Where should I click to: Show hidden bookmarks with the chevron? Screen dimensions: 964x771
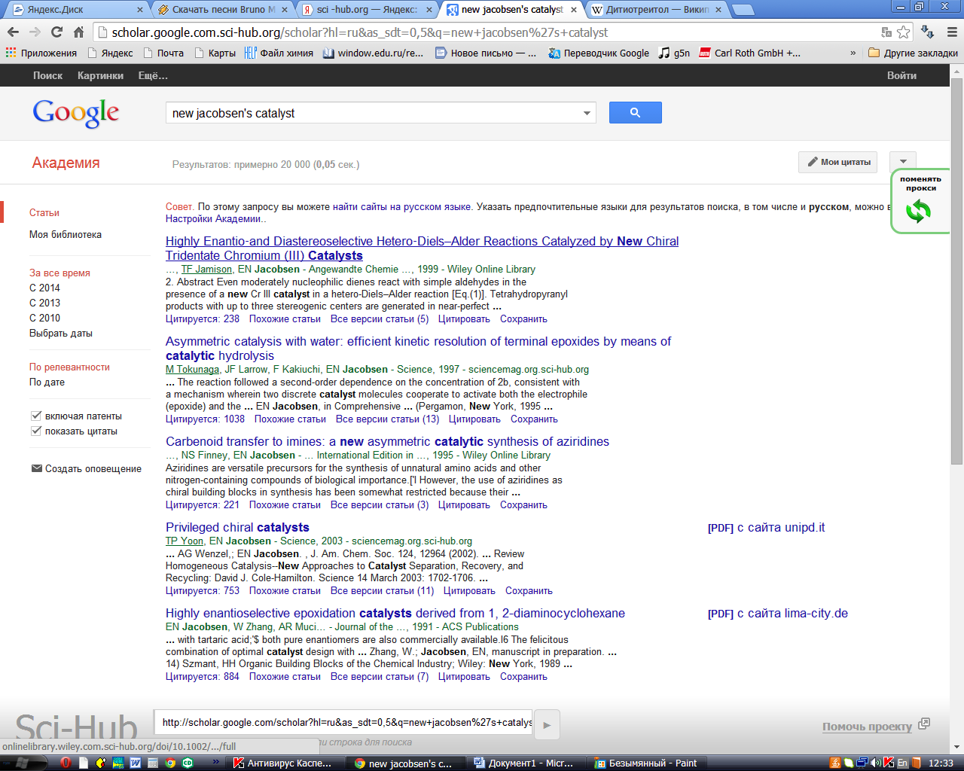click(x=853, y=53)
